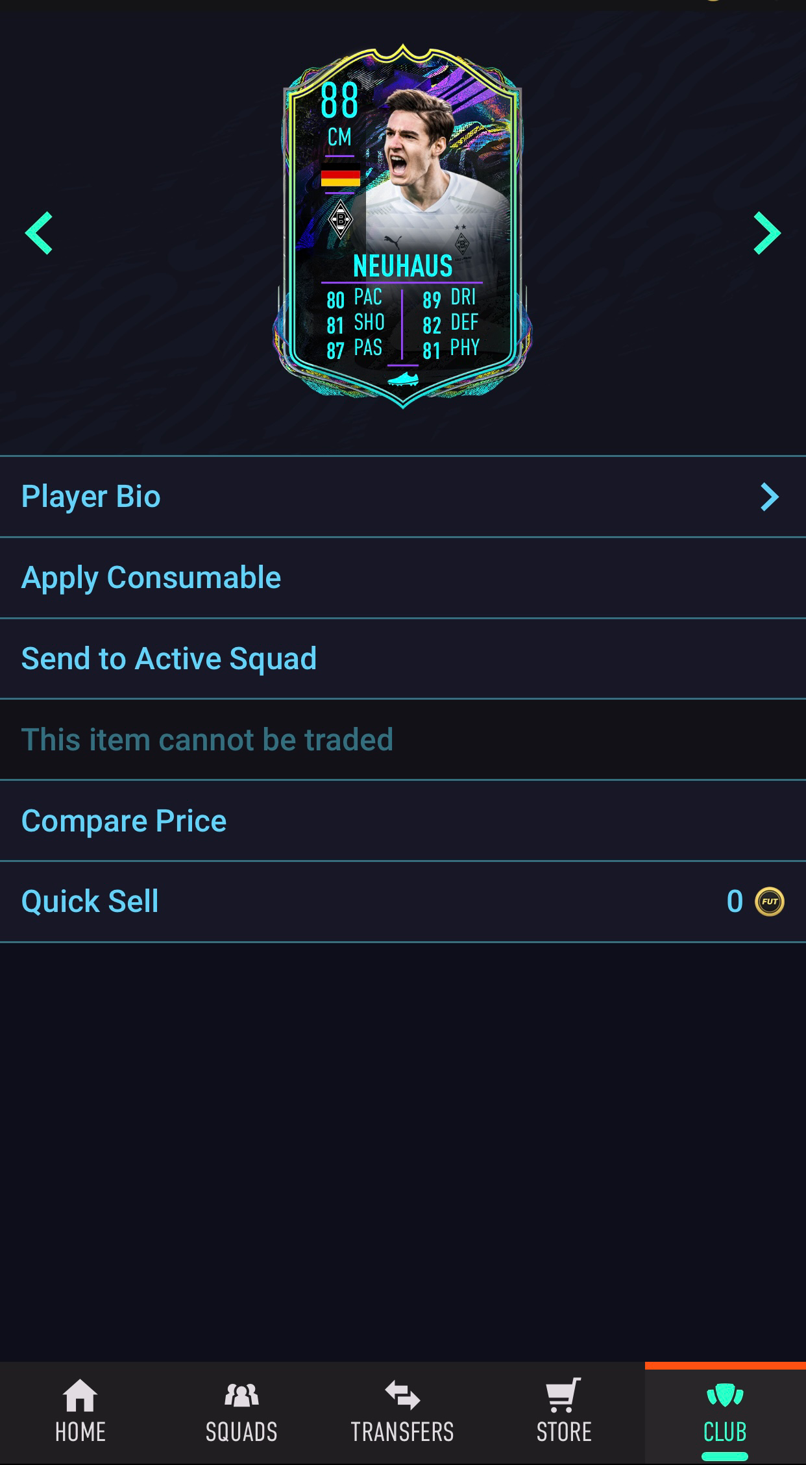Click the Mönchengladbach club badge
The height and width of the screenshot is (1465, 806).
[340, 220]
